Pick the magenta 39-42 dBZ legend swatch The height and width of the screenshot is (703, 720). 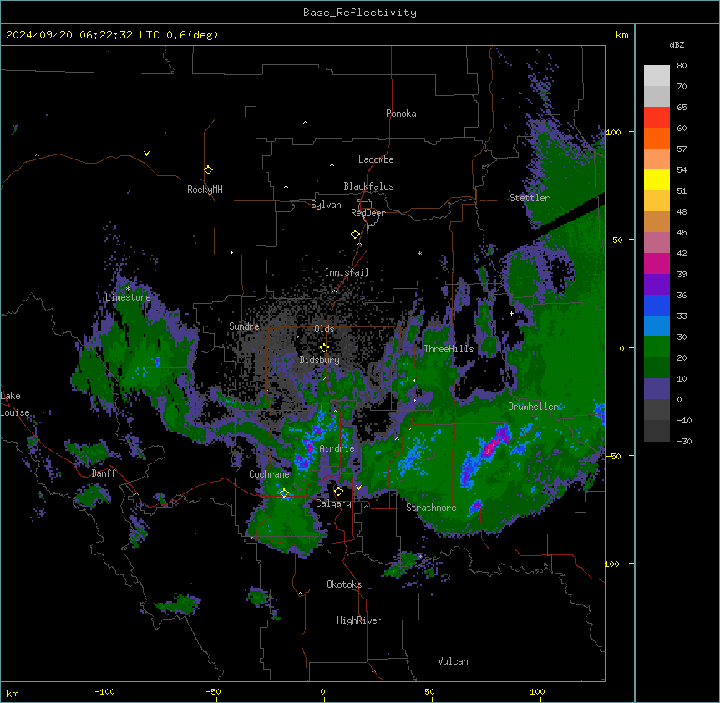[657, 263]
